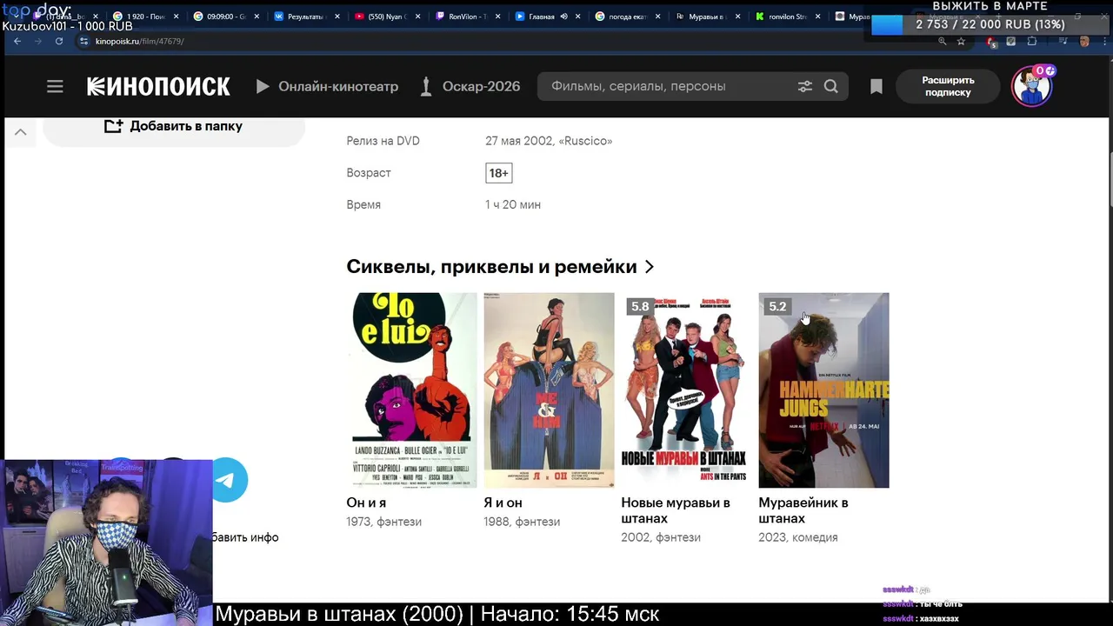This screenshot has width=1113, height=626.
Task: Open the hamburger menu beside Кинопоиск logo
Action: tap(55, 86)
